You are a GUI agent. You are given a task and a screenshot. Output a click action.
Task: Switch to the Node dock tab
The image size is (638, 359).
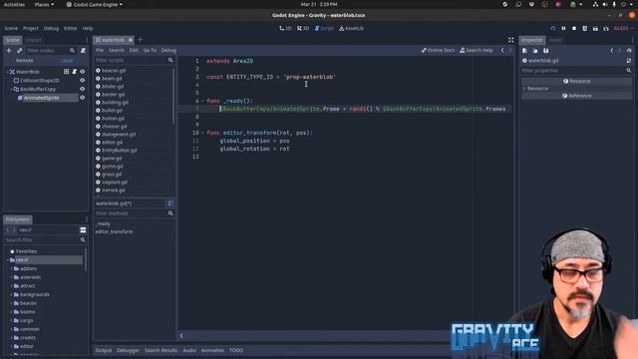[x=556, y=40]
